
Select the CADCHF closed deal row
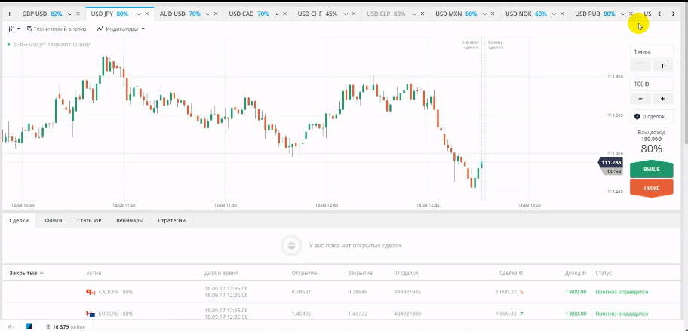coord(339,292)
